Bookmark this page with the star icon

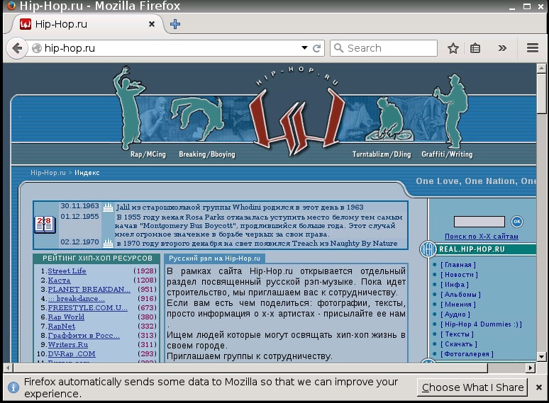click(453, 48)
